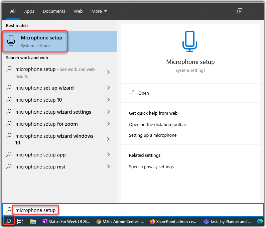Open Firefox SharePoint admin center window

click(173, 221)
